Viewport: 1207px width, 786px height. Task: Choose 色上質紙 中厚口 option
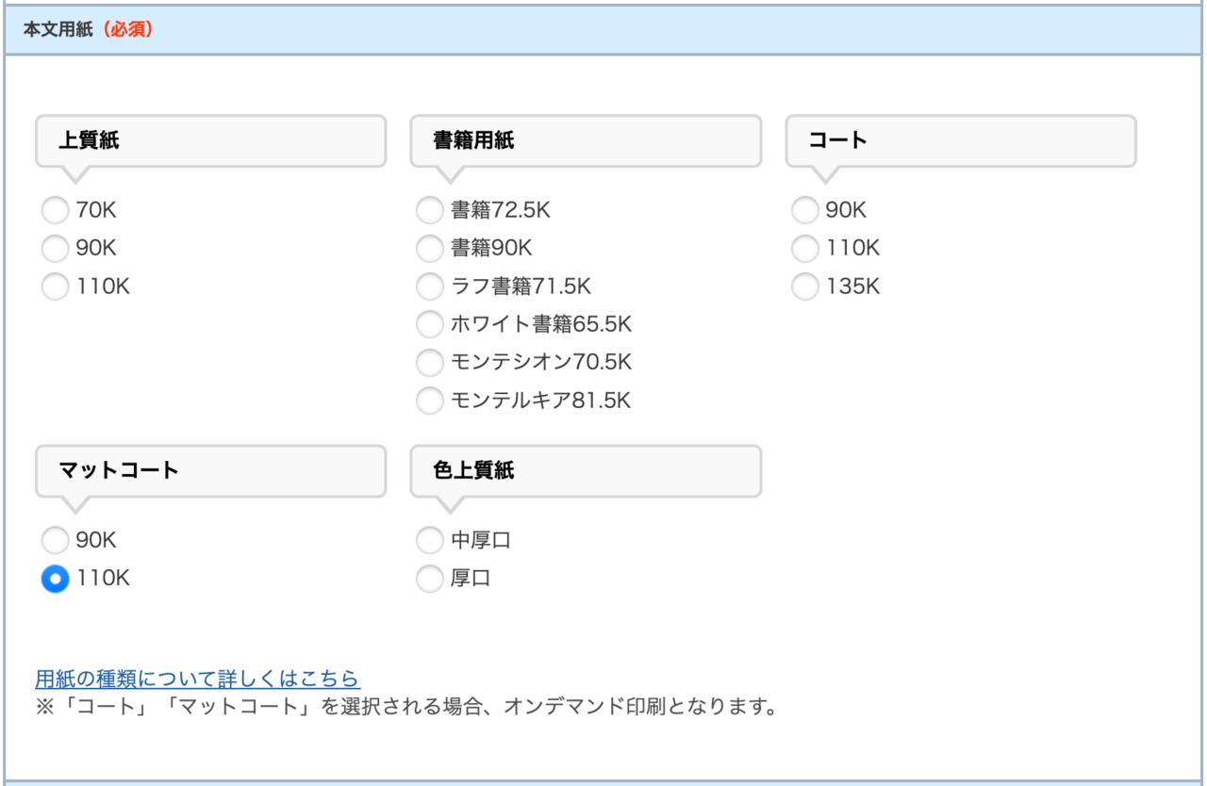point(429,541)
